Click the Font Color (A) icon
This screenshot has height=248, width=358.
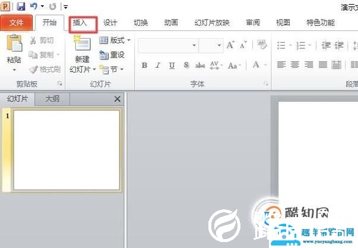click(x=256, y=65)
